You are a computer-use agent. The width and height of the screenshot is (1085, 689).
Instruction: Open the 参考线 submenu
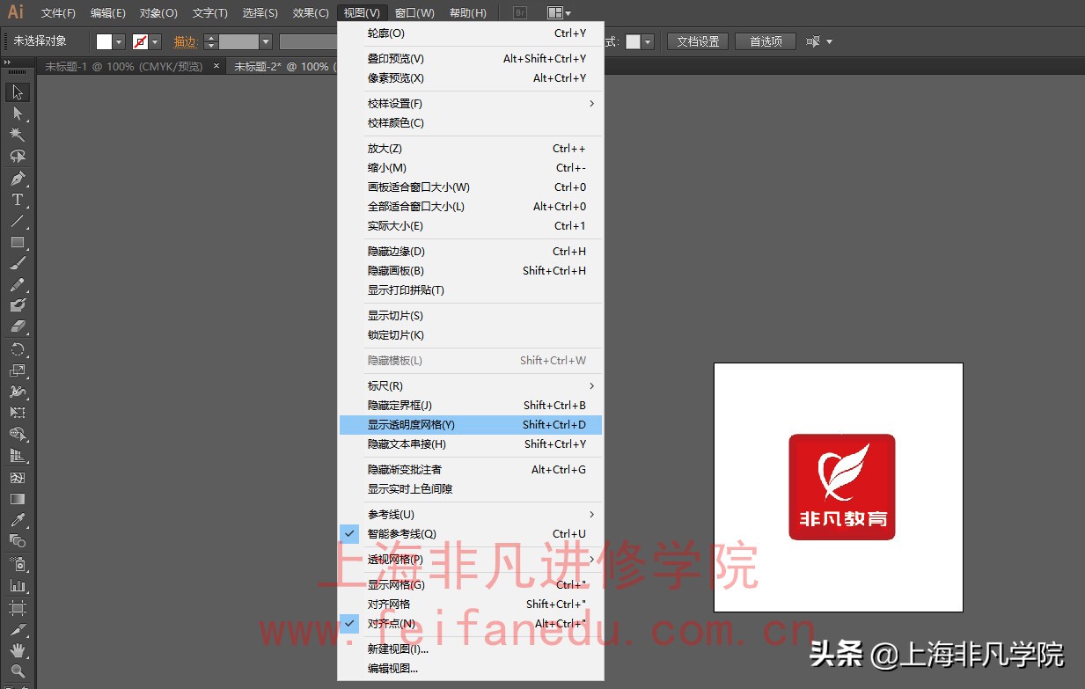pos(390,514)
